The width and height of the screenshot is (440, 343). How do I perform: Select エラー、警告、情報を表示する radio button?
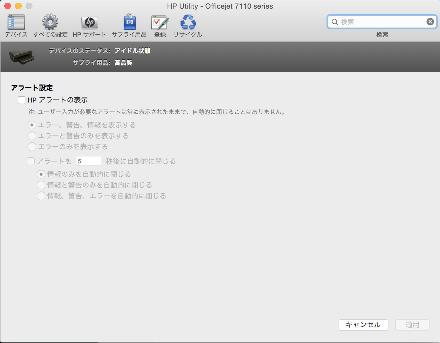point(32,125)
